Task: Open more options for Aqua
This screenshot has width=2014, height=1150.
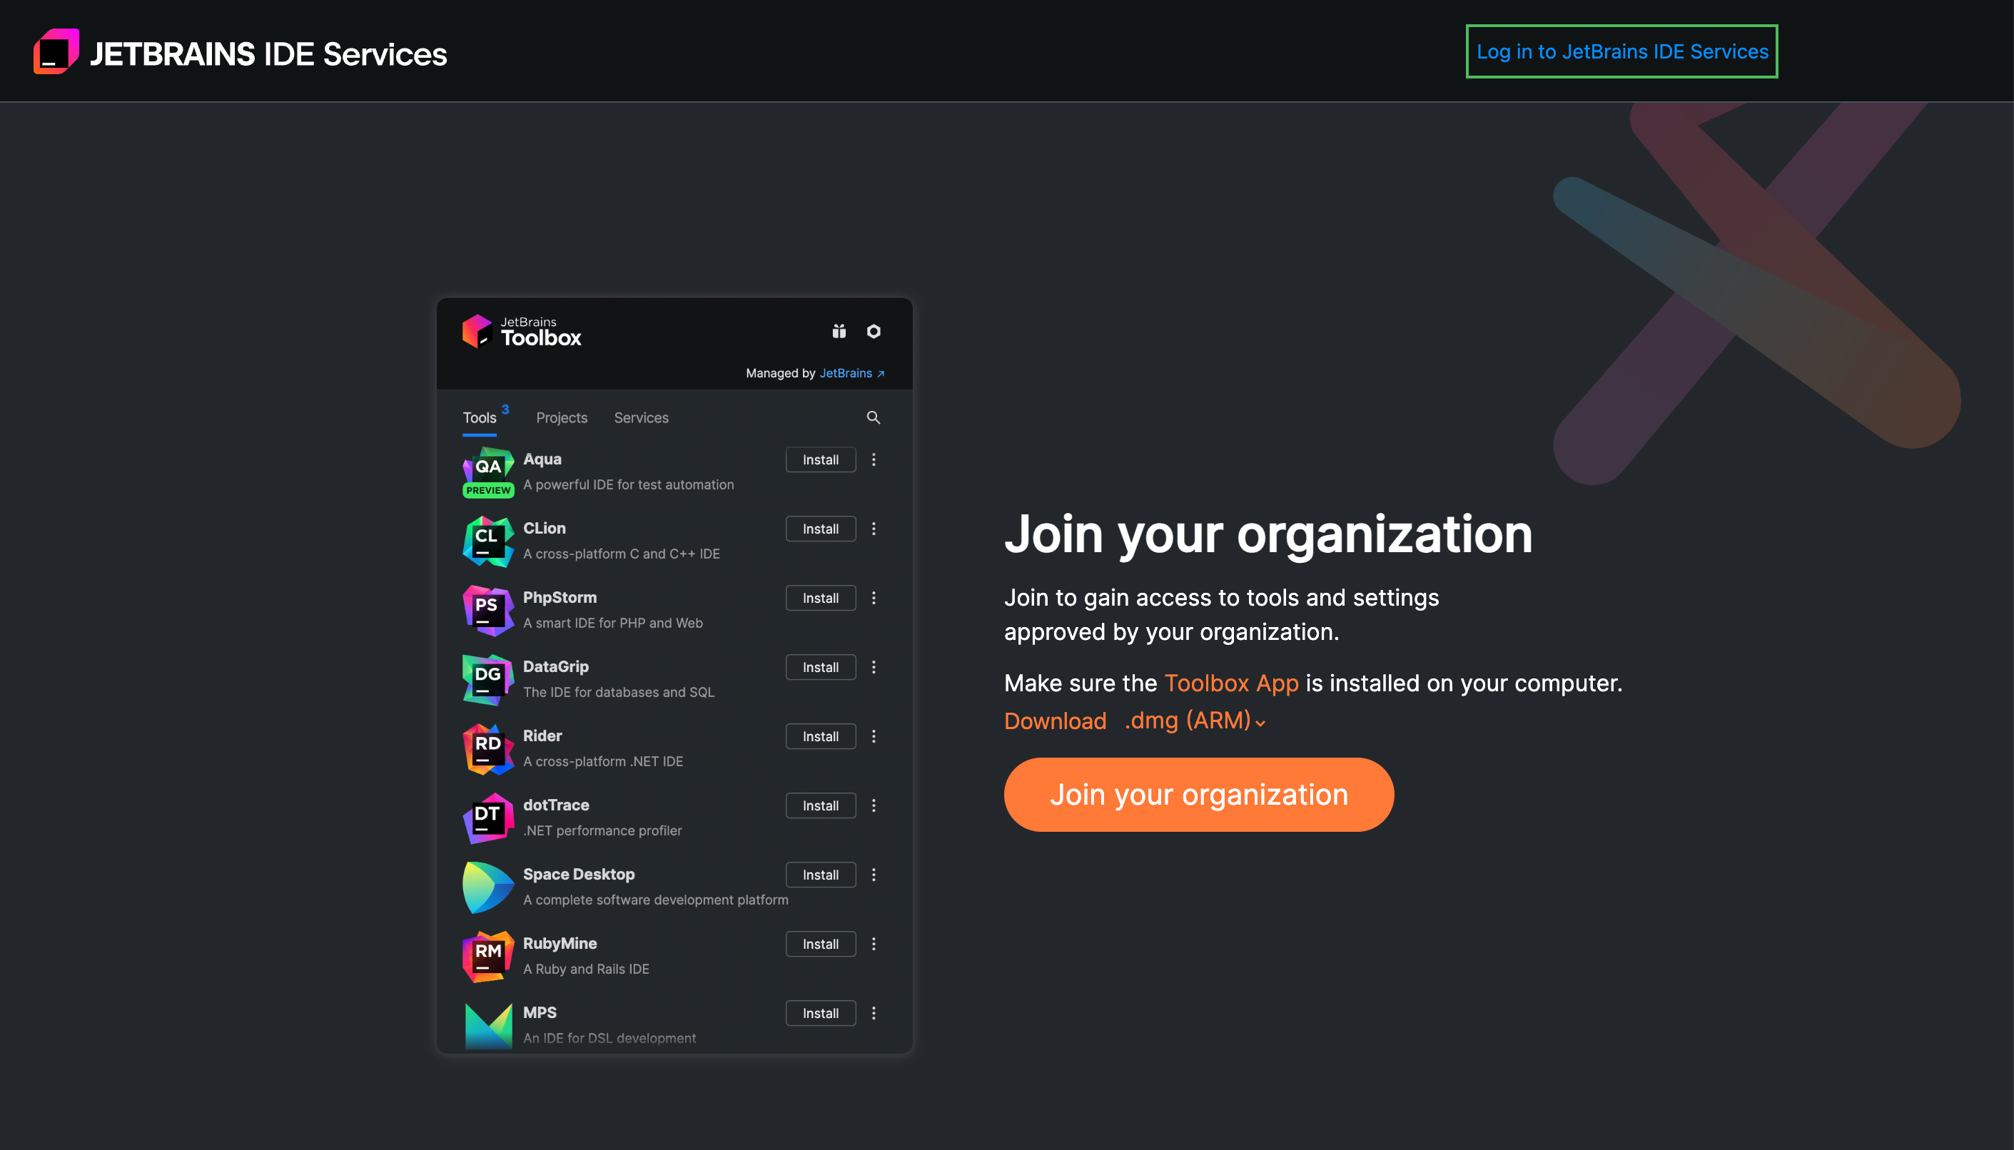Action: point(874,459)
